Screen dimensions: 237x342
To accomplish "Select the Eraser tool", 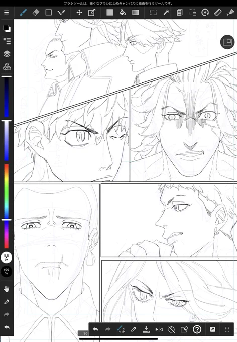I will (36, 12).
